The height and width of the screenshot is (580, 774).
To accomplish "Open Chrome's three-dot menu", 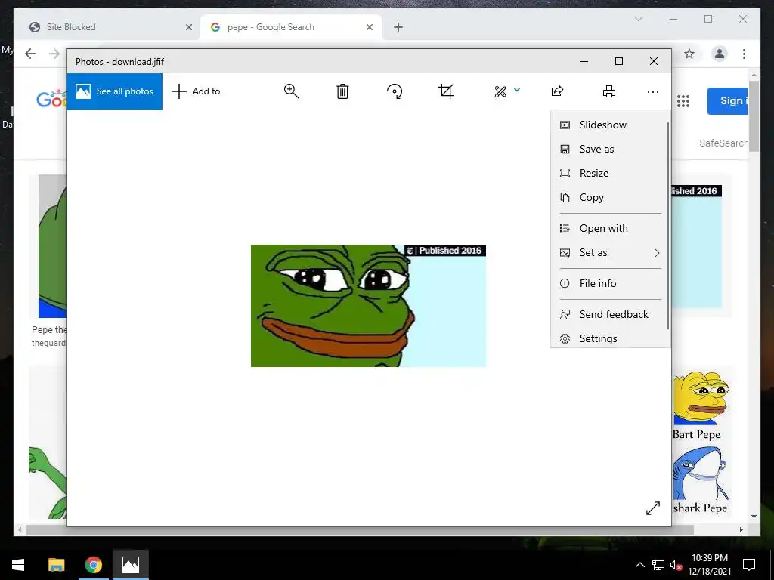I will (744, 54).
